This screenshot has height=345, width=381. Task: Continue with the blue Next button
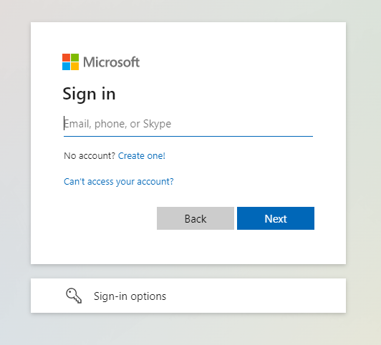tap(276, 218)
